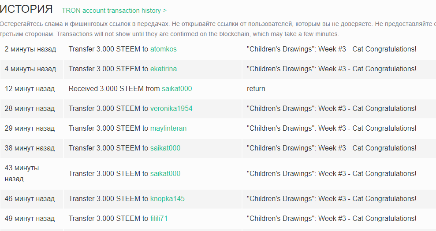Click the 'return' memo text
436x231 pixels.
256,89
